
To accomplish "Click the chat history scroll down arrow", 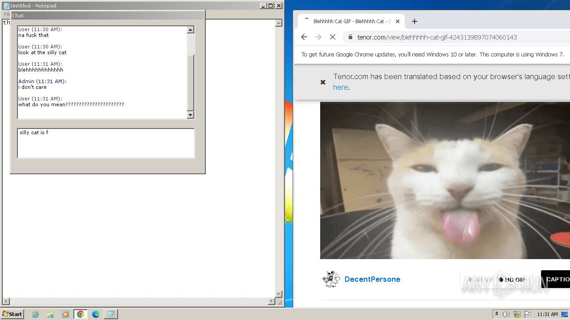I will (x=191, y=115).
